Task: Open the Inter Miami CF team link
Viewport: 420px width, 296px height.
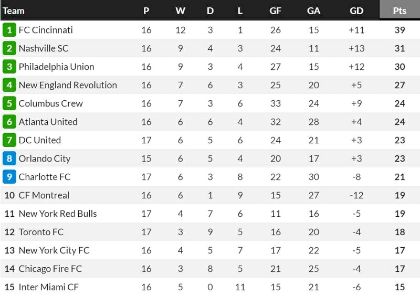Action: click(x=49, y=287)
